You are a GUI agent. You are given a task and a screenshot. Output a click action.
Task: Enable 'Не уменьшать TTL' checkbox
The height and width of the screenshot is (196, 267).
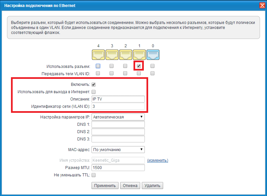[x=94, y=175]
